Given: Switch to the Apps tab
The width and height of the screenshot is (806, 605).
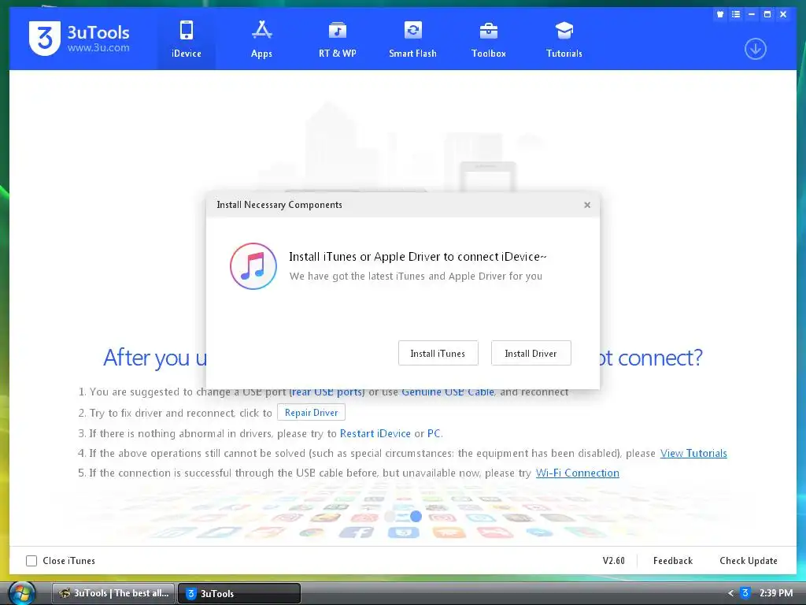Looking at the screenshot, I should tap(261, 39).
